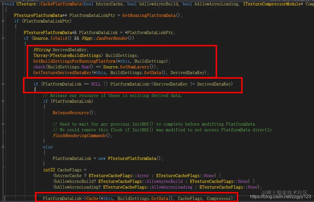Image resolution: width=314 pixels, height=202 pixels.
Task: Click the GetNumLayers call
Action: point(134,67)
